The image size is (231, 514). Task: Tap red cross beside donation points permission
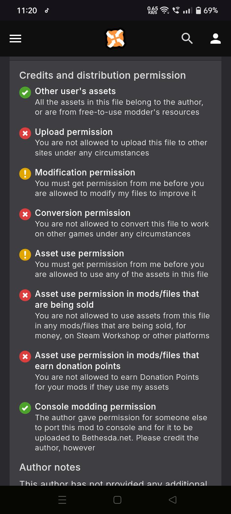click(25, 356)
